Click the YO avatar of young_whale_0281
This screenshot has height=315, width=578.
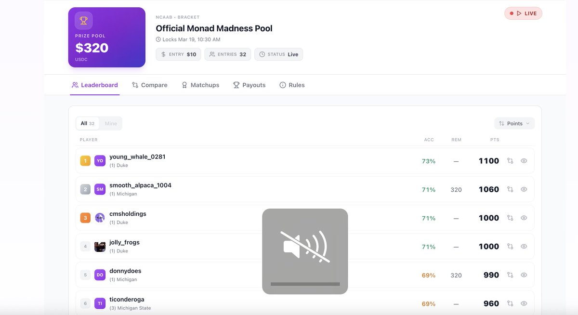coord(100,161)
